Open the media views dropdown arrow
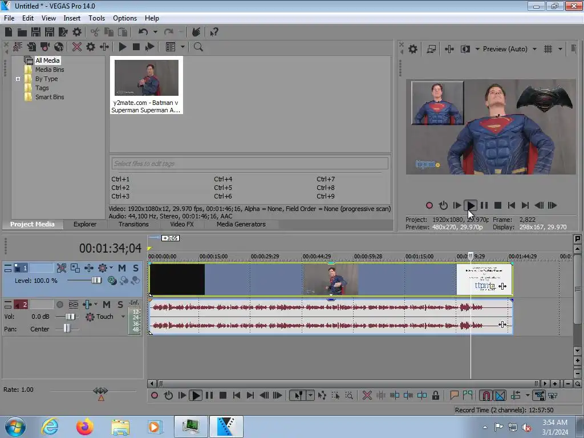584x438 pixels. pos(182,47)
